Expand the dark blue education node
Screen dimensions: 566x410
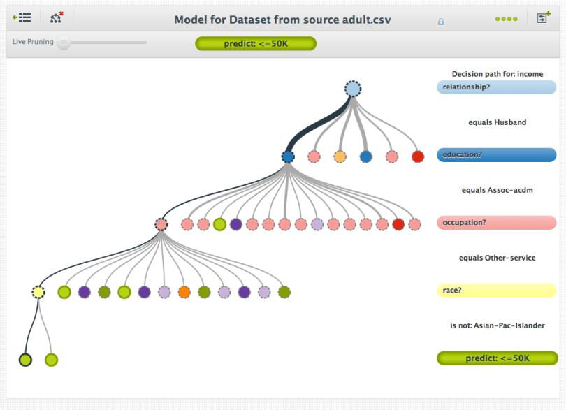tap(288, 156)
